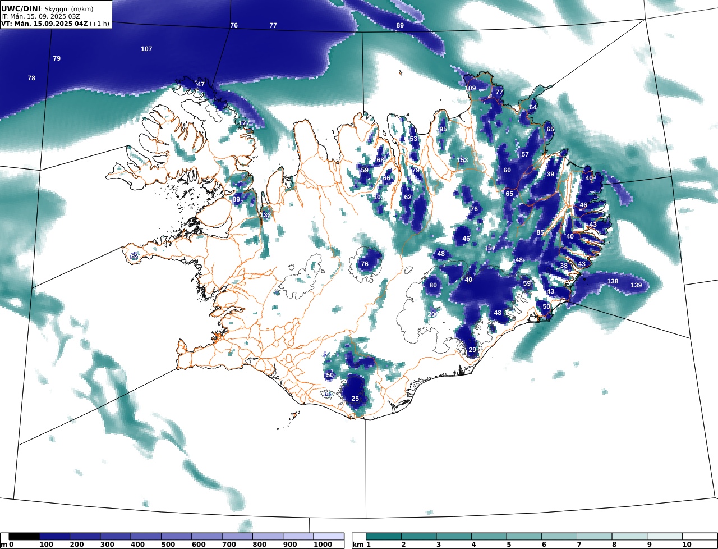718x549 pixels.
Task: Click the 'VT: Mán. 15.09.2025 04Z (+1 h)' line
Action: pyautogui.click(x=55, y=24)
